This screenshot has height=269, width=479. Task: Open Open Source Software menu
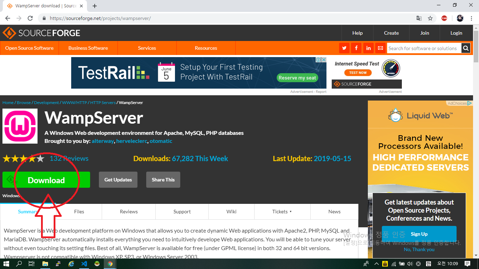29,48
